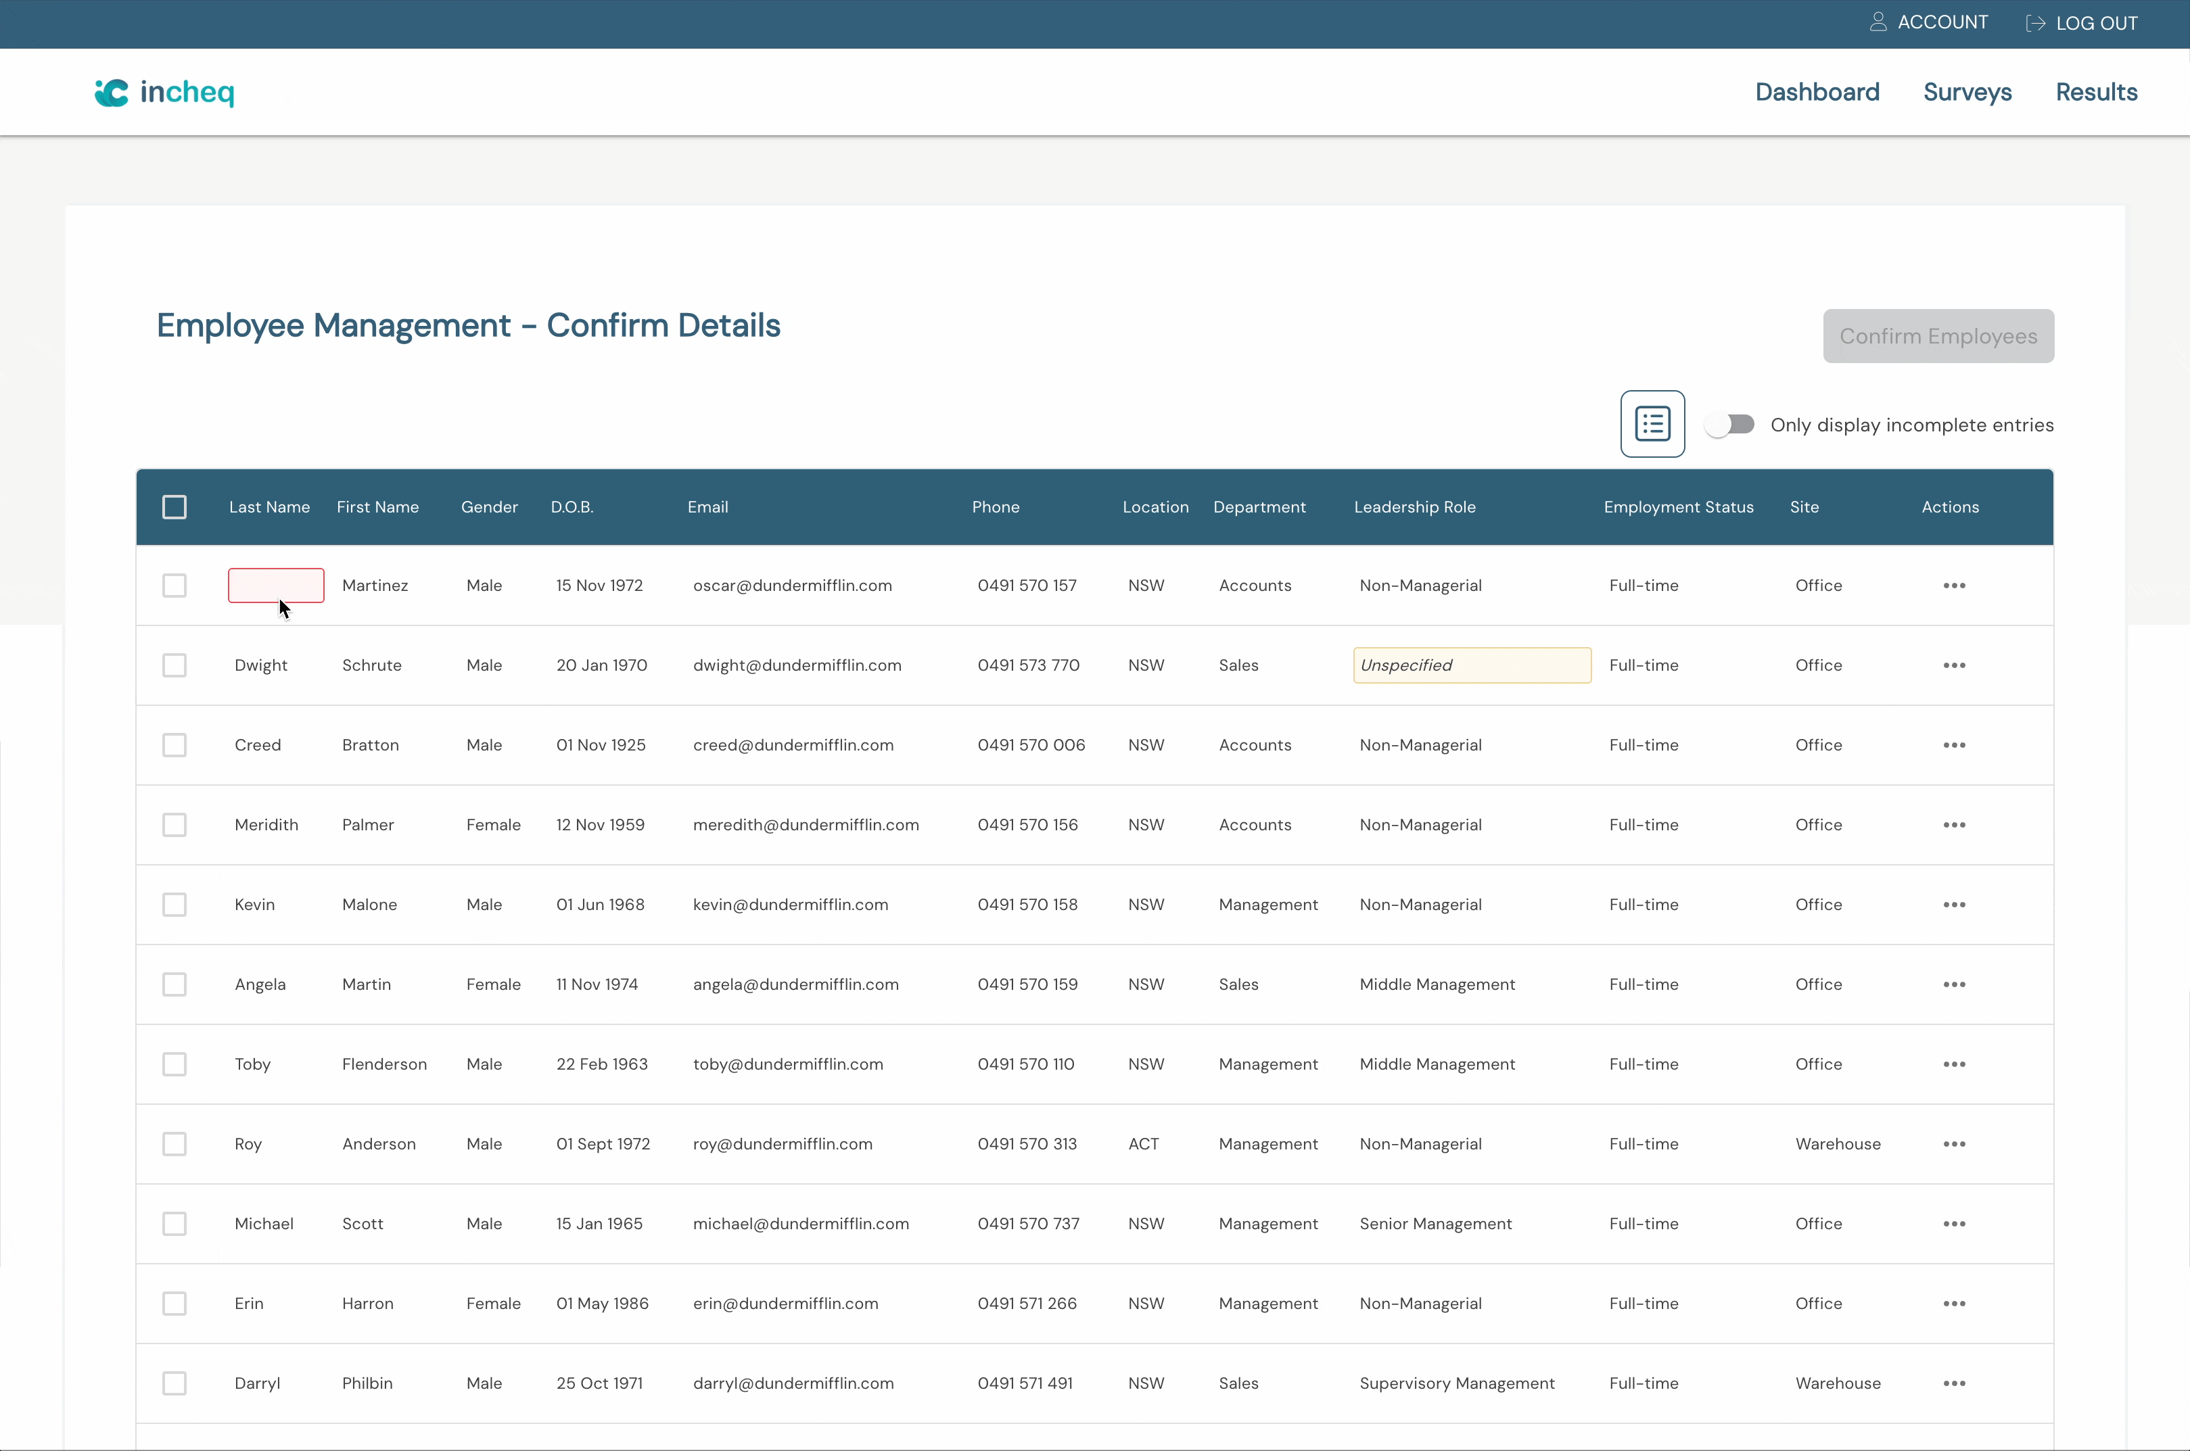Image resolution: width=2190 pixels, height=1451 pixels.
Task: Click the Last Name column header
Action: click(269, 507)
